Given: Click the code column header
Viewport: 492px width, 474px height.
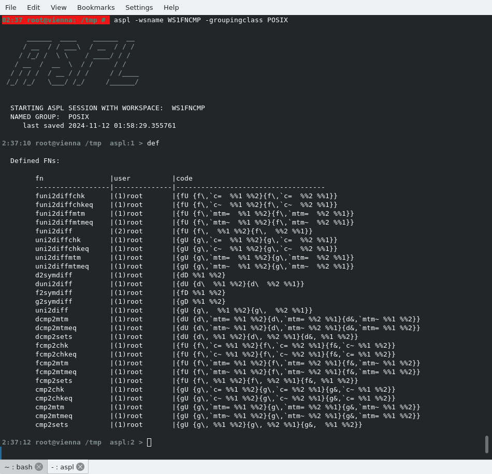Looking at the screenshot, I should pyautogui.click(x=184, y=179).
